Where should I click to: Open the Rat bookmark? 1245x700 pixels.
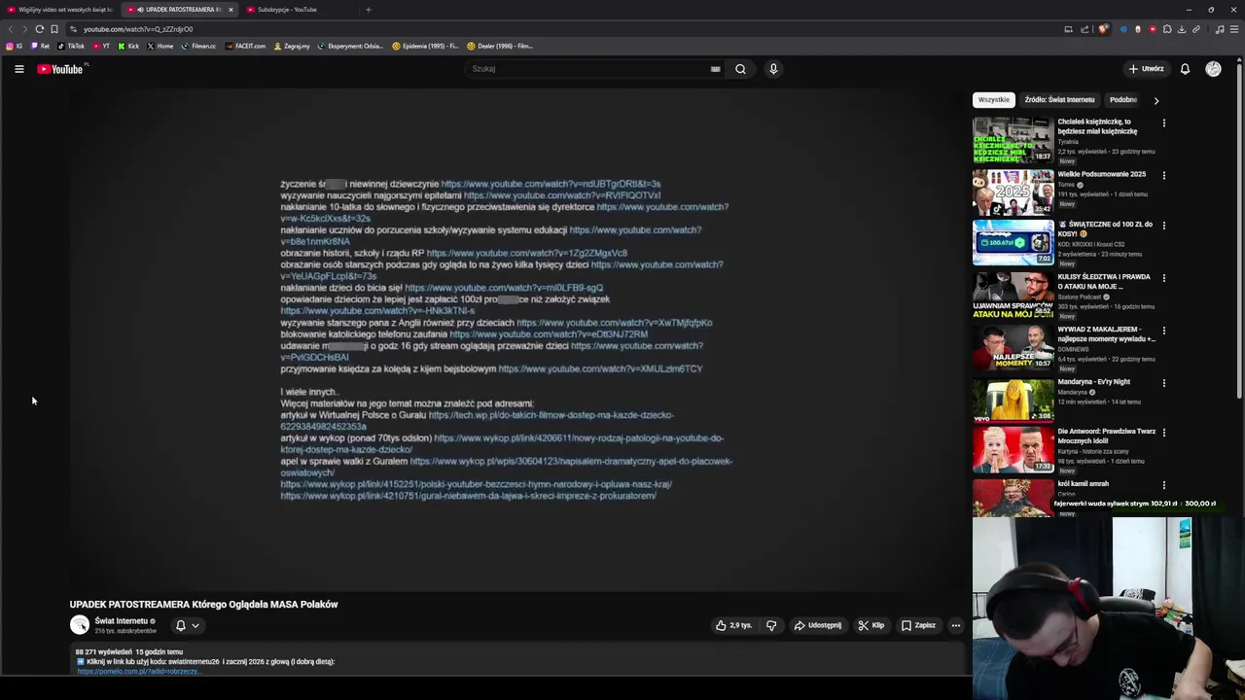click(x=40, y=46)
